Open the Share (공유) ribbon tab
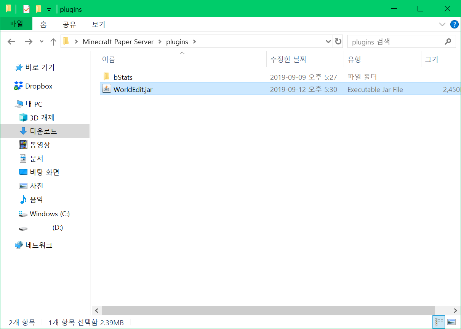Image resolution: width=461 pixels, height=329 pixels. click(69, 25)
